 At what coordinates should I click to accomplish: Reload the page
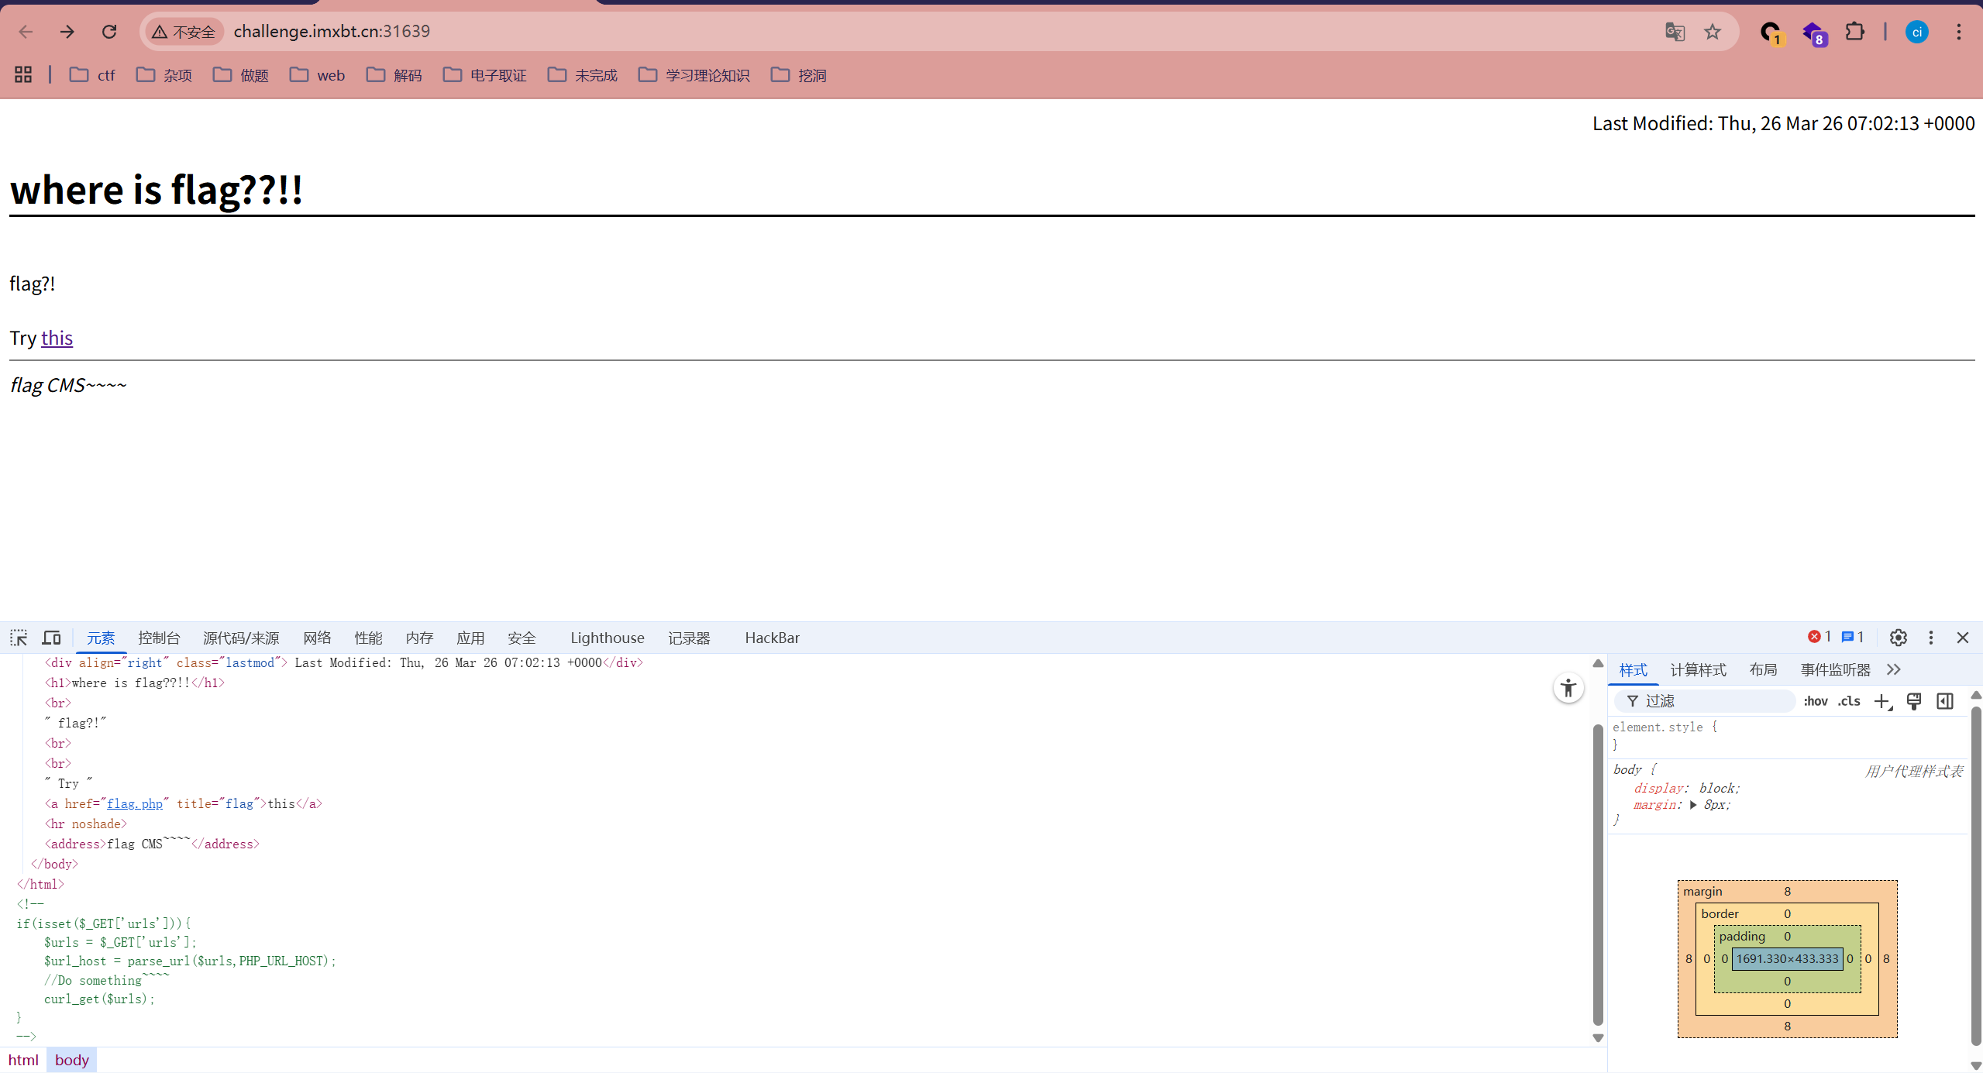[x=109, y=32]
